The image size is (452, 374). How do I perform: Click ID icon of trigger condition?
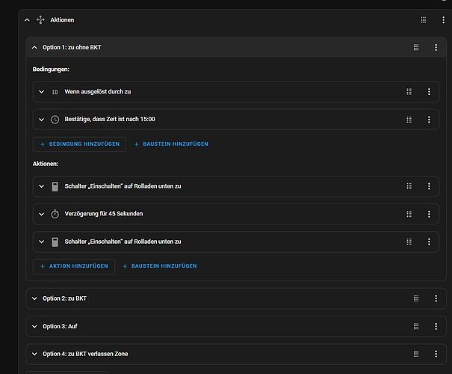tap(55, 92)
